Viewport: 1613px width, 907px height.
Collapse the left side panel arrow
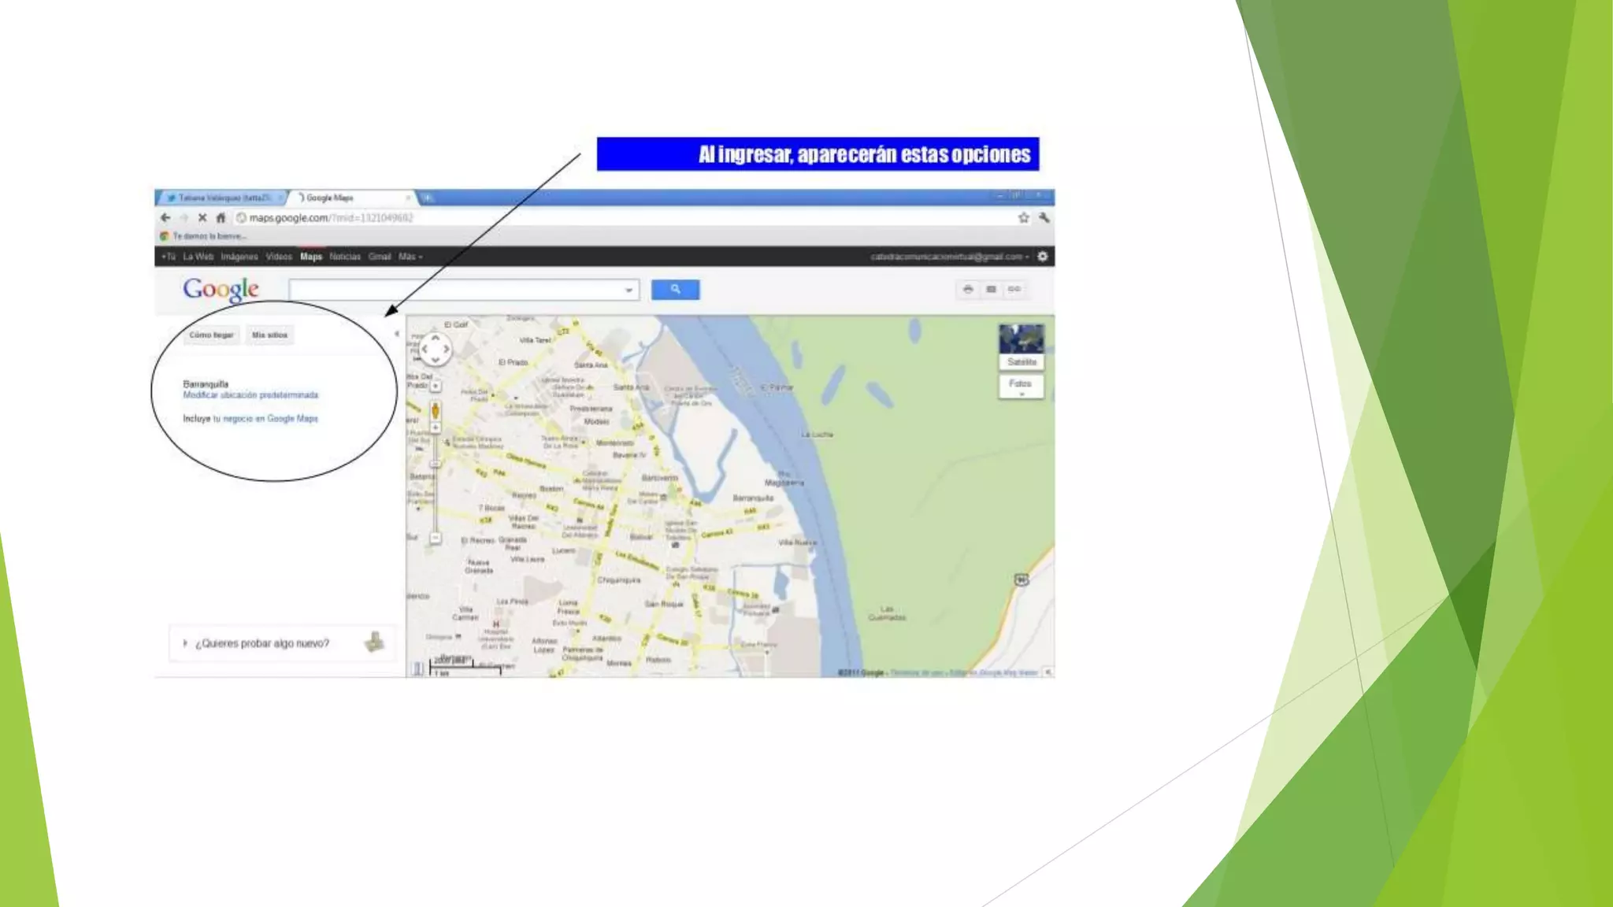396,334
